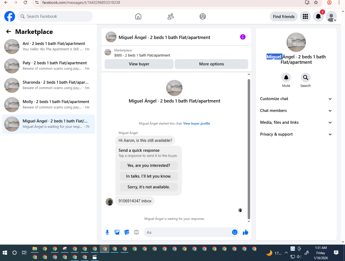Search in conversation magnifier icon
Viewport: 345px width, 261px height.
[306, 77]
